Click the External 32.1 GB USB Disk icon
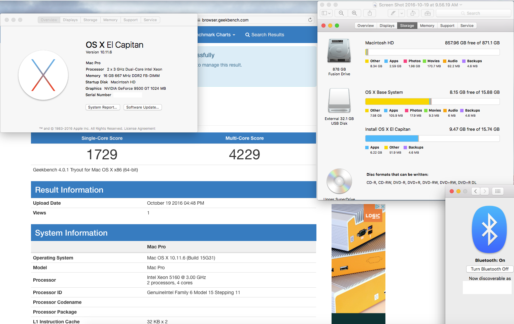 click(x=339, y=100)
